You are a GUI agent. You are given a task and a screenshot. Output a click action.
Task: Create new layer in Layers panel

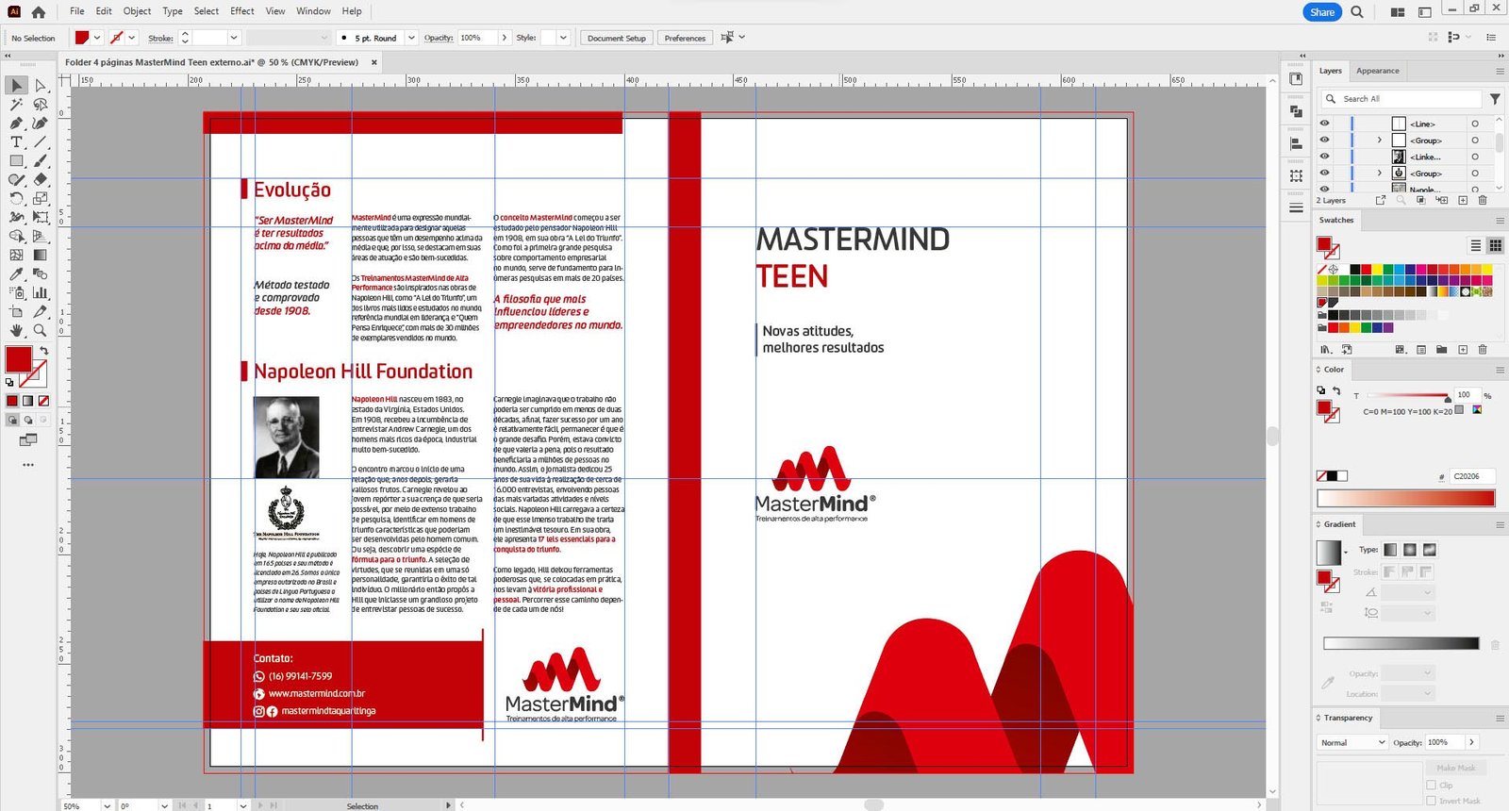pos(1463,200)
